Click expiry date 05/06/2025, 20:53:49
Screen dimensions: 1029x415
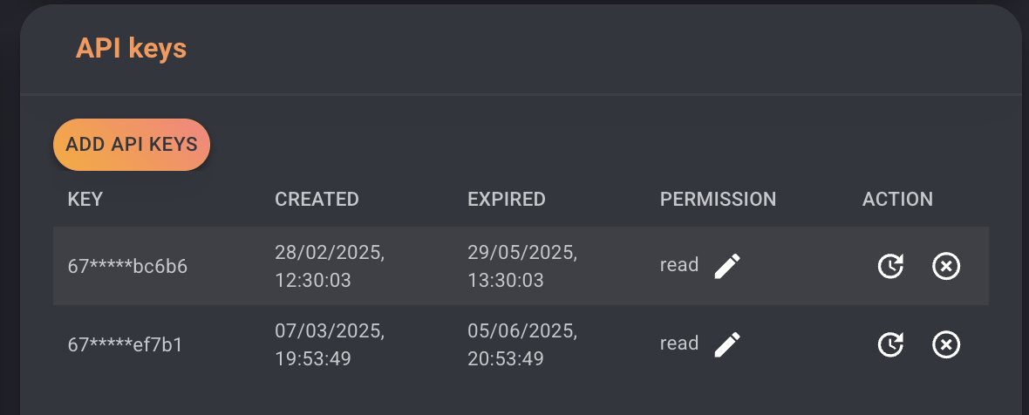(523, 344)
